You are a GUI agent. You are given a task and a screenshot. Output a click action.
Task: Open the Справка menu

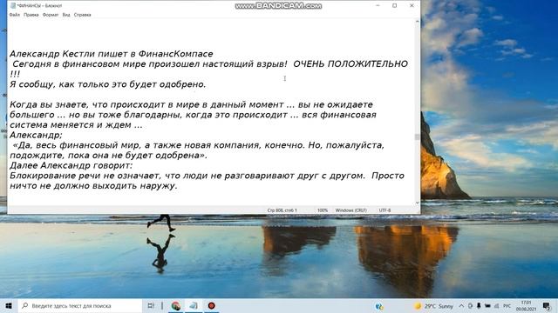point(83,15)
